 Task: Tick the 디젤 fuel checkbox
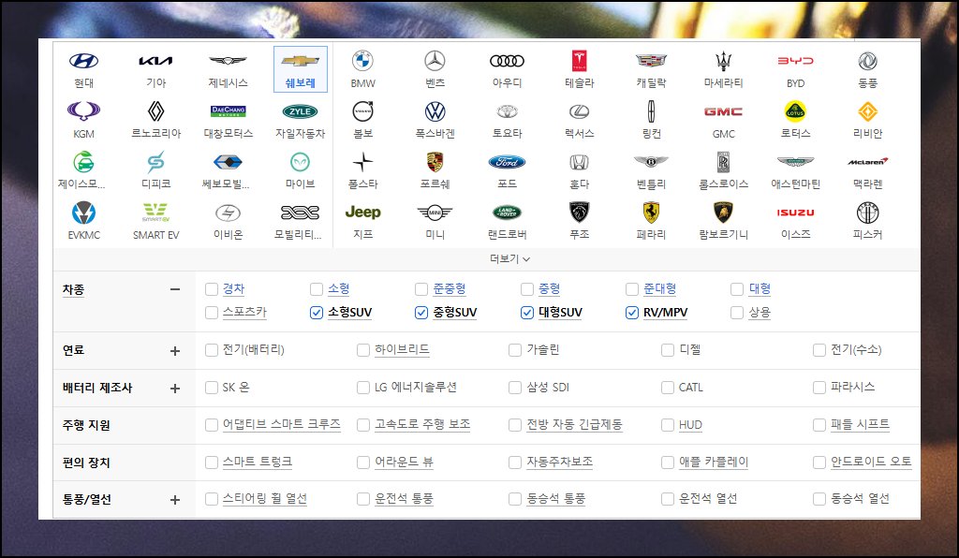(x=668, y=350)
